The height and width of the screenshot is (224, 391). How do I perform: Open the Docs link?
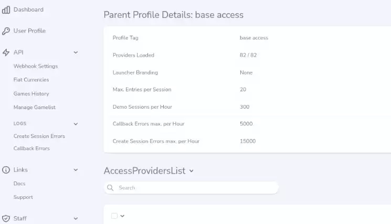tap(19, 184)
